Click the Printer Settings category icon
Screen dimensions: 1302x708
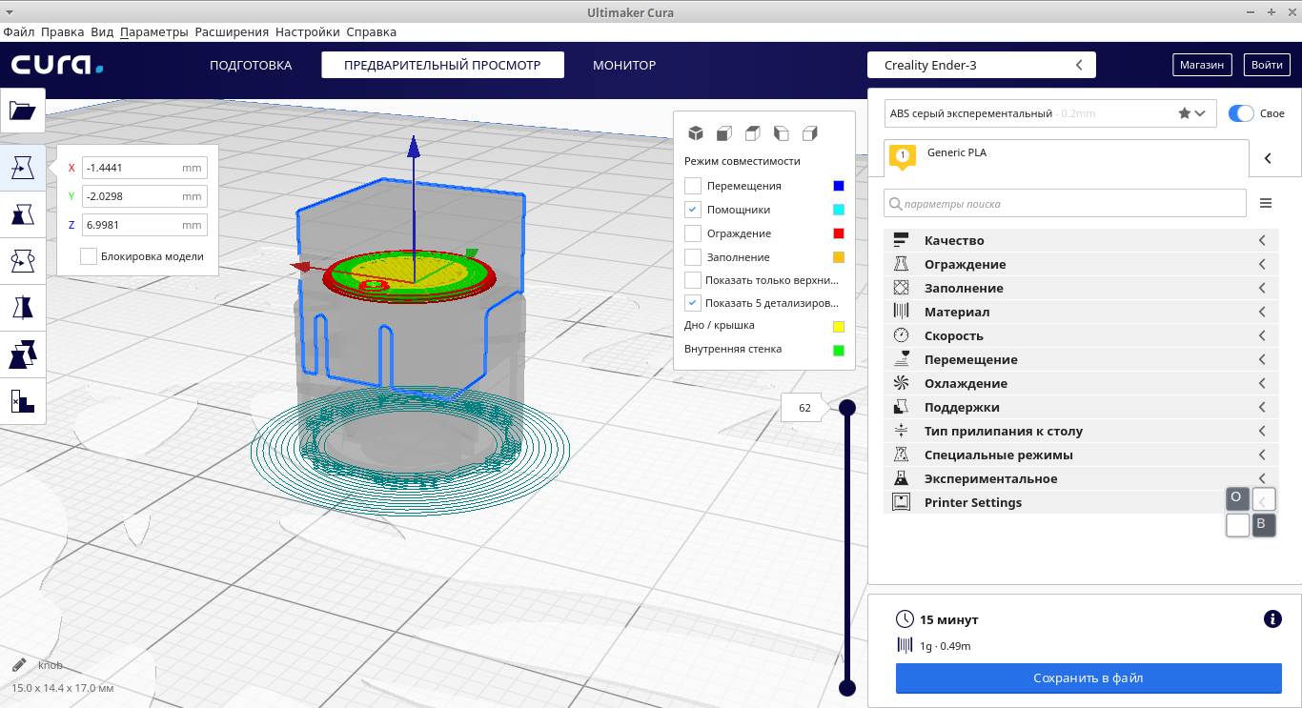(x=901, y=502)
